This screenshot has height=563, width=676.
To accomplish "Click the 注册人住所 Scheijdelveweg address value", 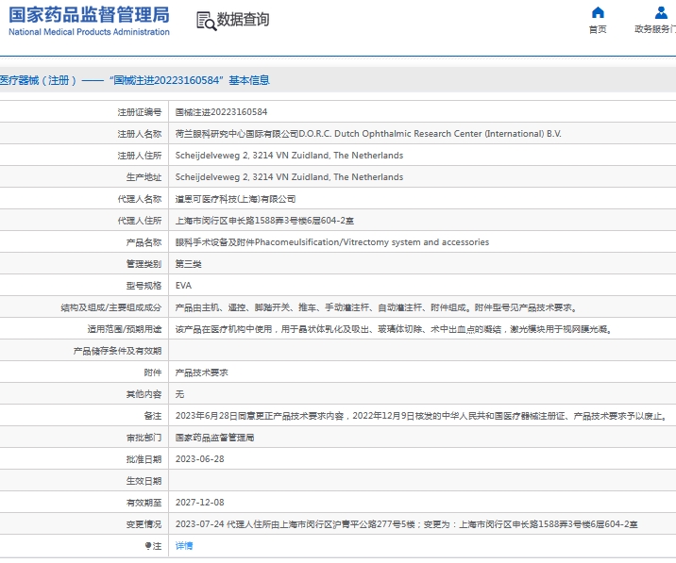I will (x=289, y=156).
